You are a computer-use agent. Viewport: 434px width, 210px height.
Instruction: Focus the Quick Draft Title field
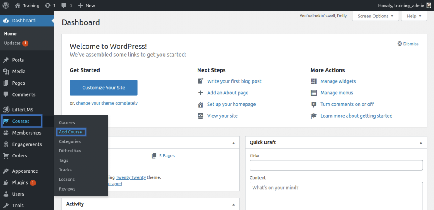[336, 165]
